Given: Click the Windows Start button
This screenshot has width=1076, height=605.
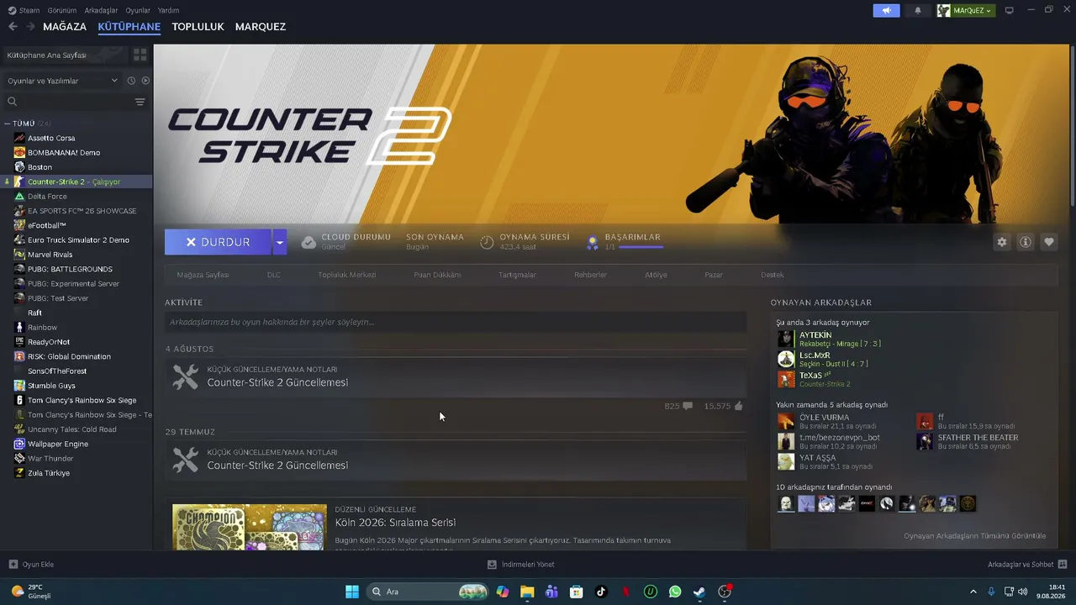Looking at the screenshot, I should pyautogui.click(x=352, y=592).
